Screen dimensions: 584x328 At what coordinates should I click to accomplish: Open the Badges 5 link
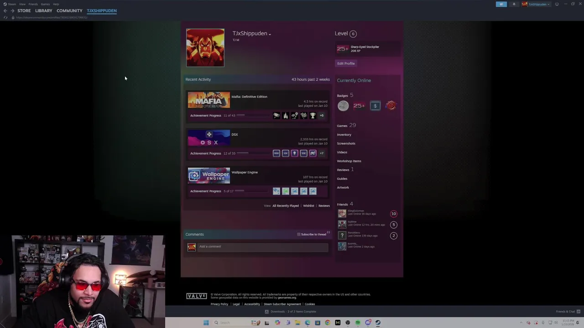345,95
